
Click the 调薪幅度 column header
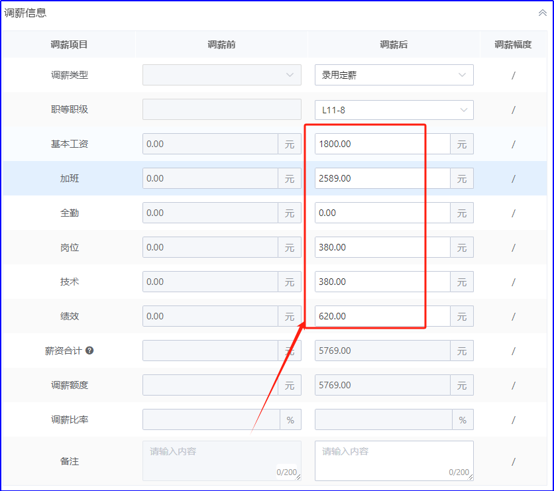click(x=513, y=45)
